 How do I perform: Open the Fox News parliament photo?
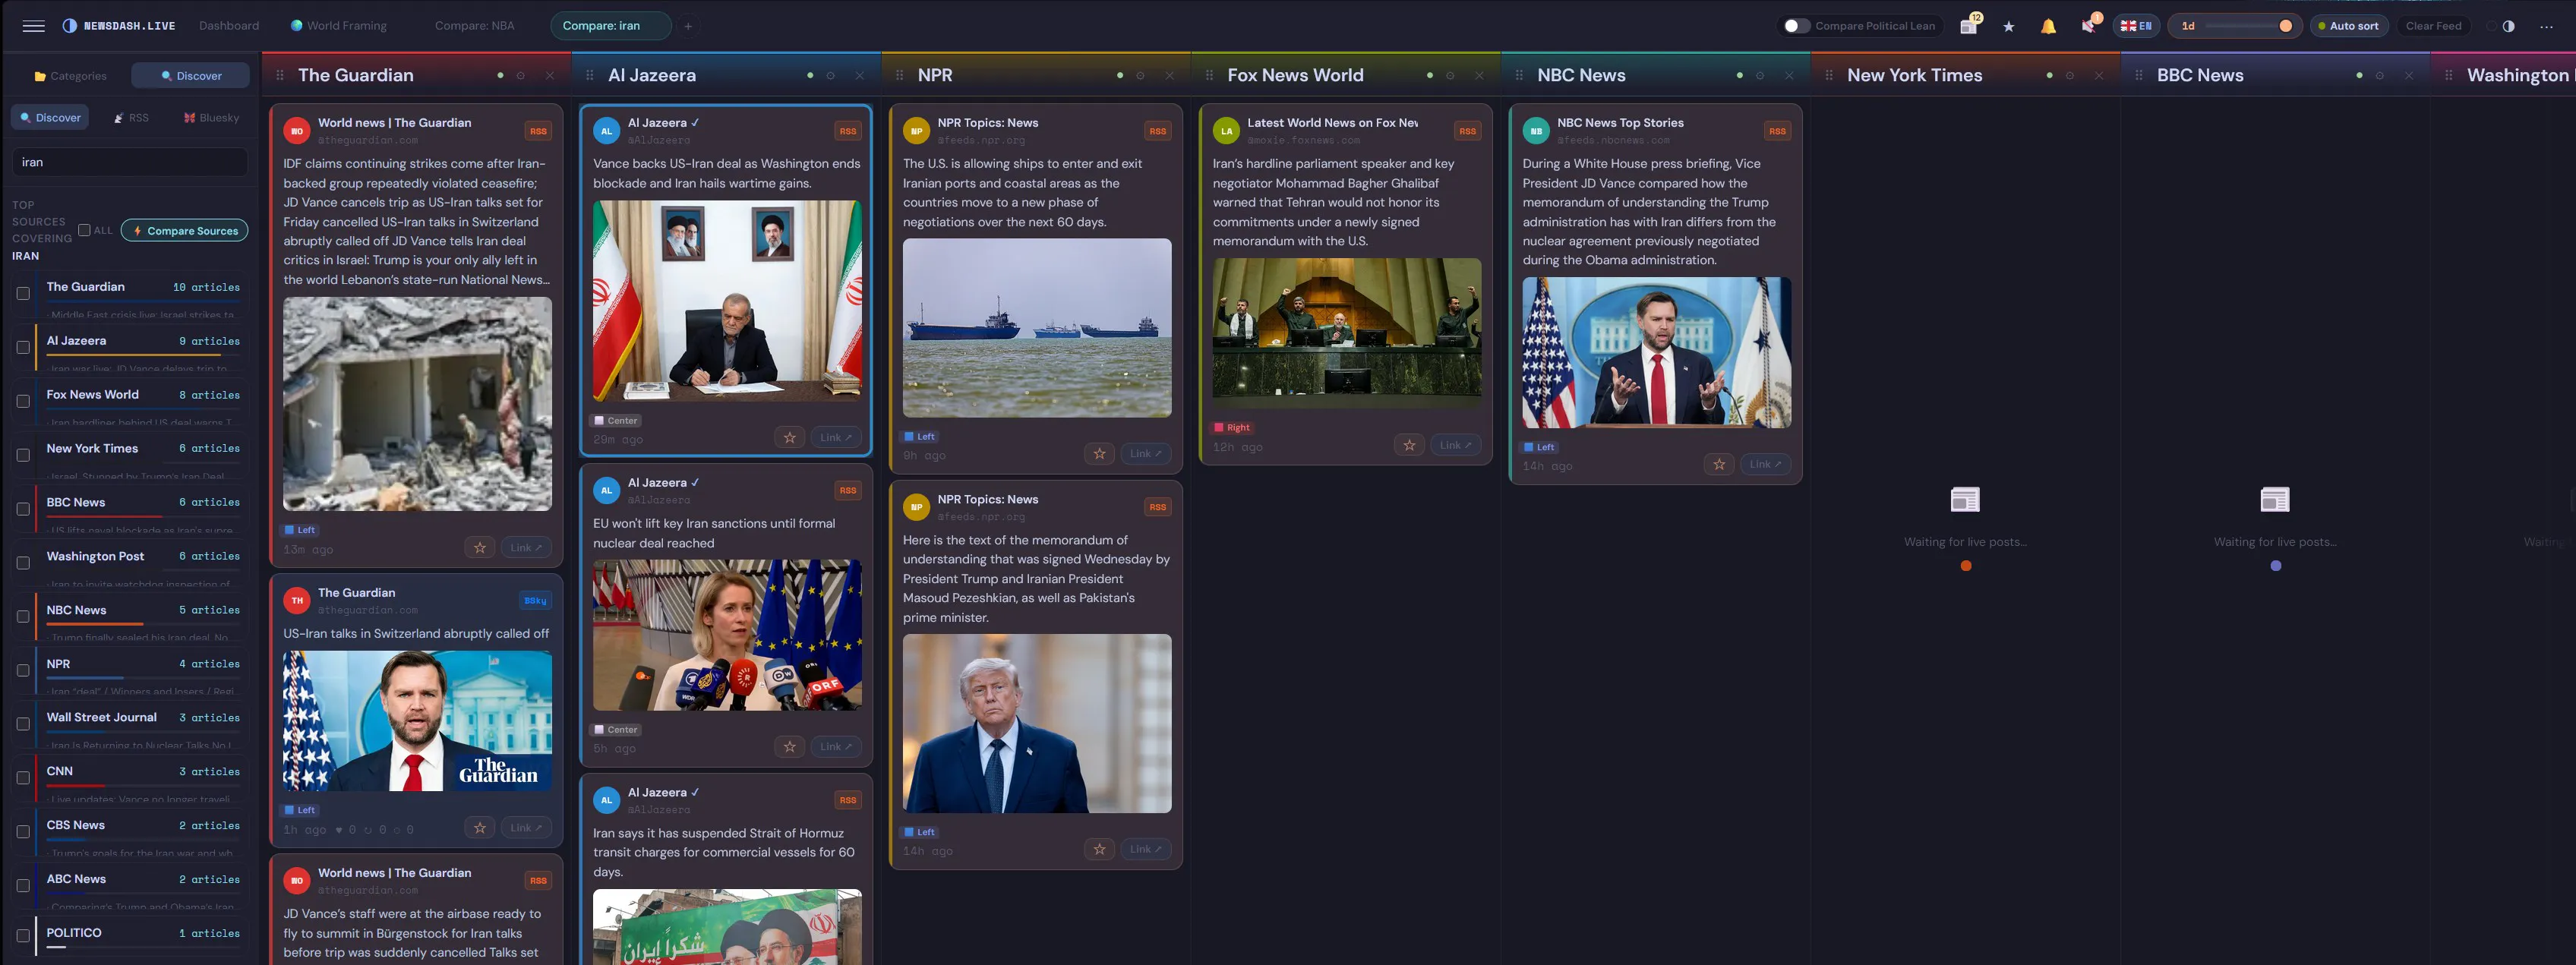coord(1347,333)
